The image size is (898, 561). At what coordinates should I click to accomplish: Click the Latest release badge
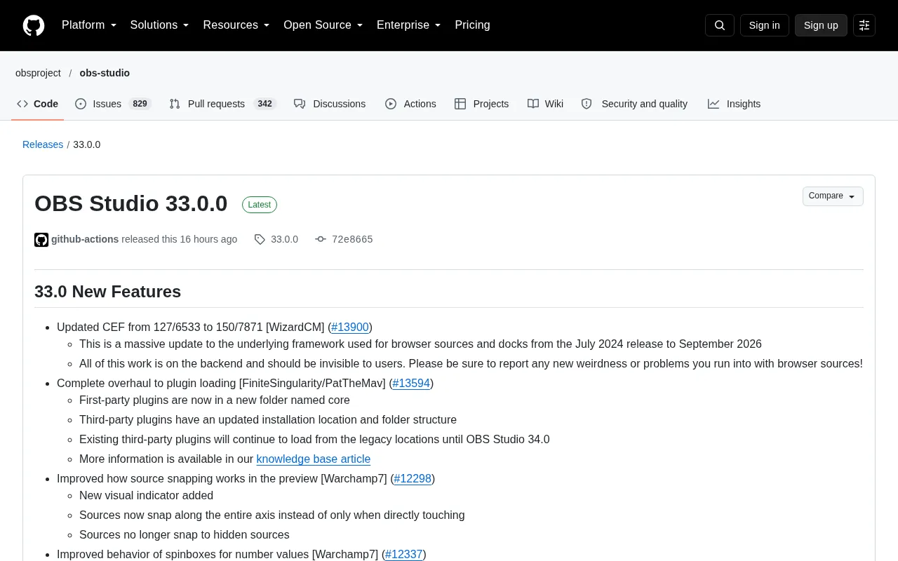tap(260, 205)
